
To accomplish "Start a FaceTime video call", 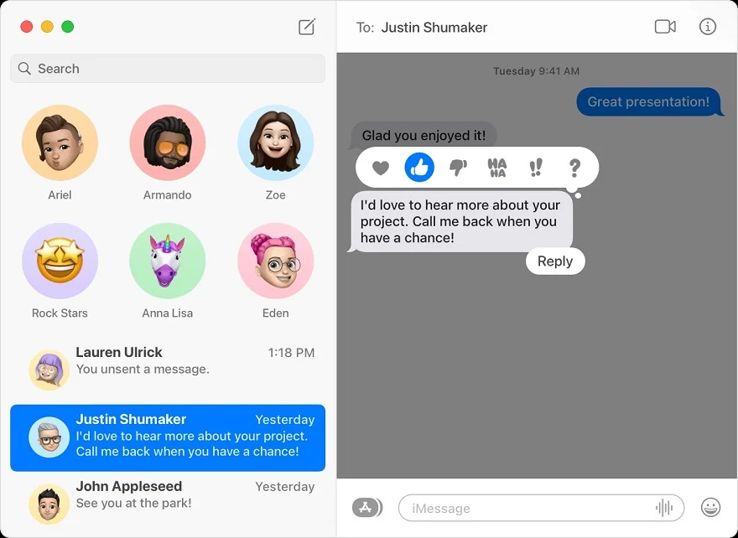I will click(665, 27).
